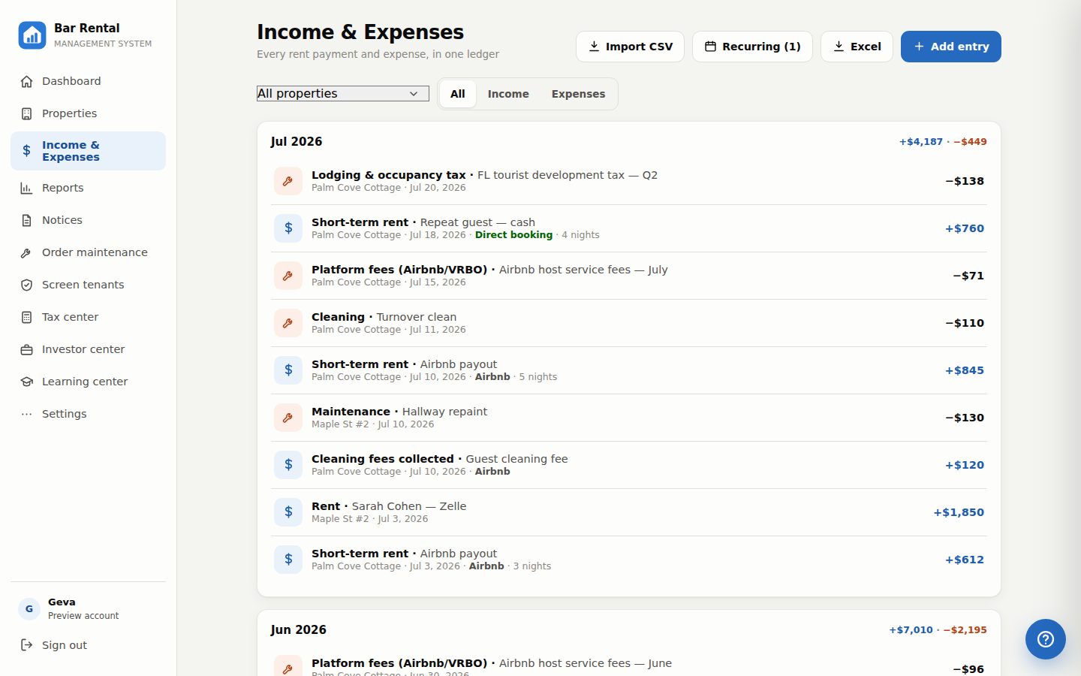Switch to the Income filter tab
1081x676 pixels.
click(x=508, y=94)
